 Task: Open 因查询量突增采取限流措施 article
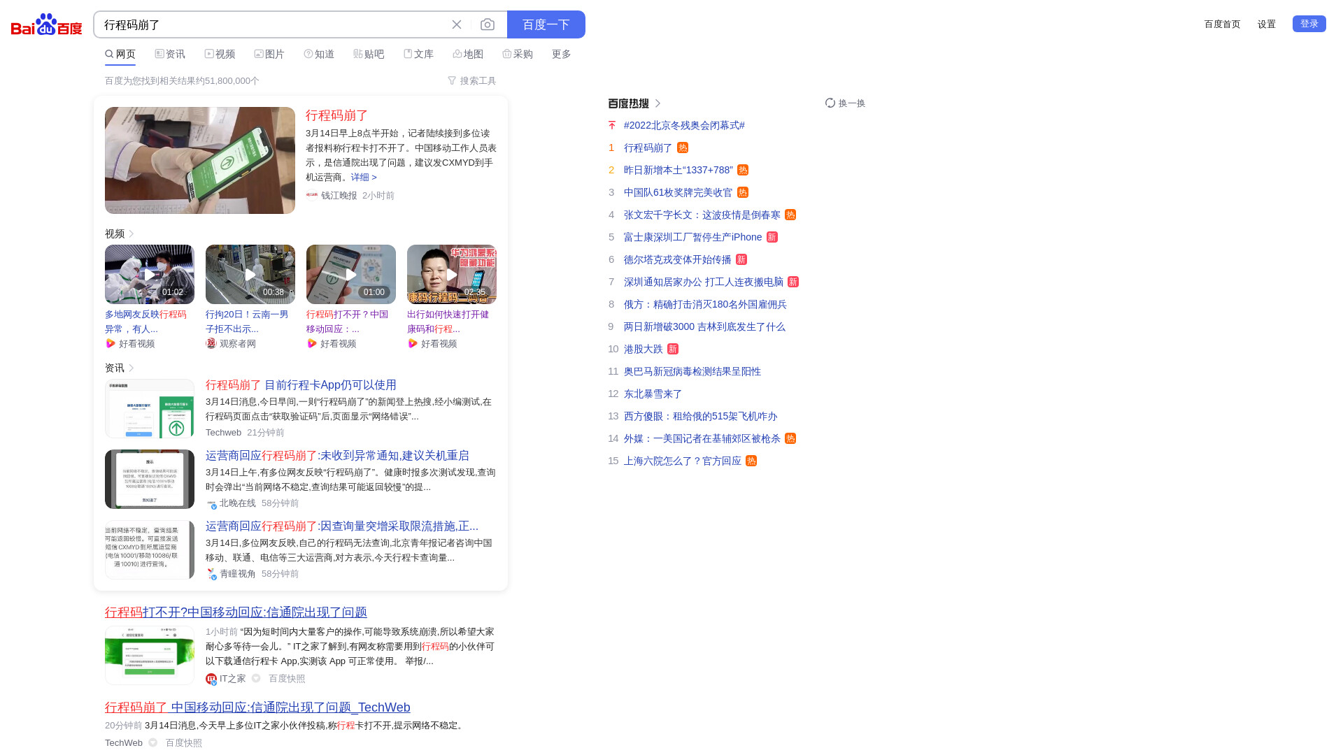pyautogui.click(x=342, y=526)
